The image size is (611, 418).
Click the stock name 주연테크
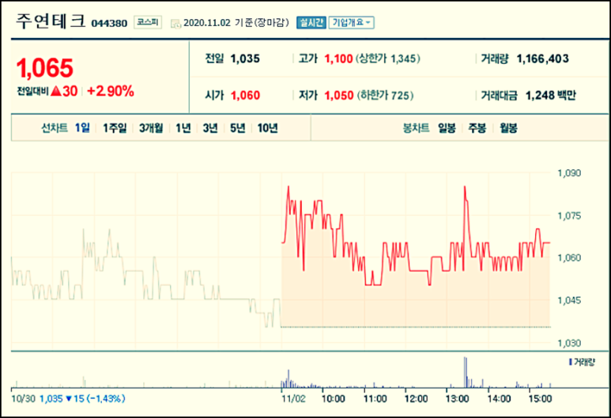pos(51,21)
